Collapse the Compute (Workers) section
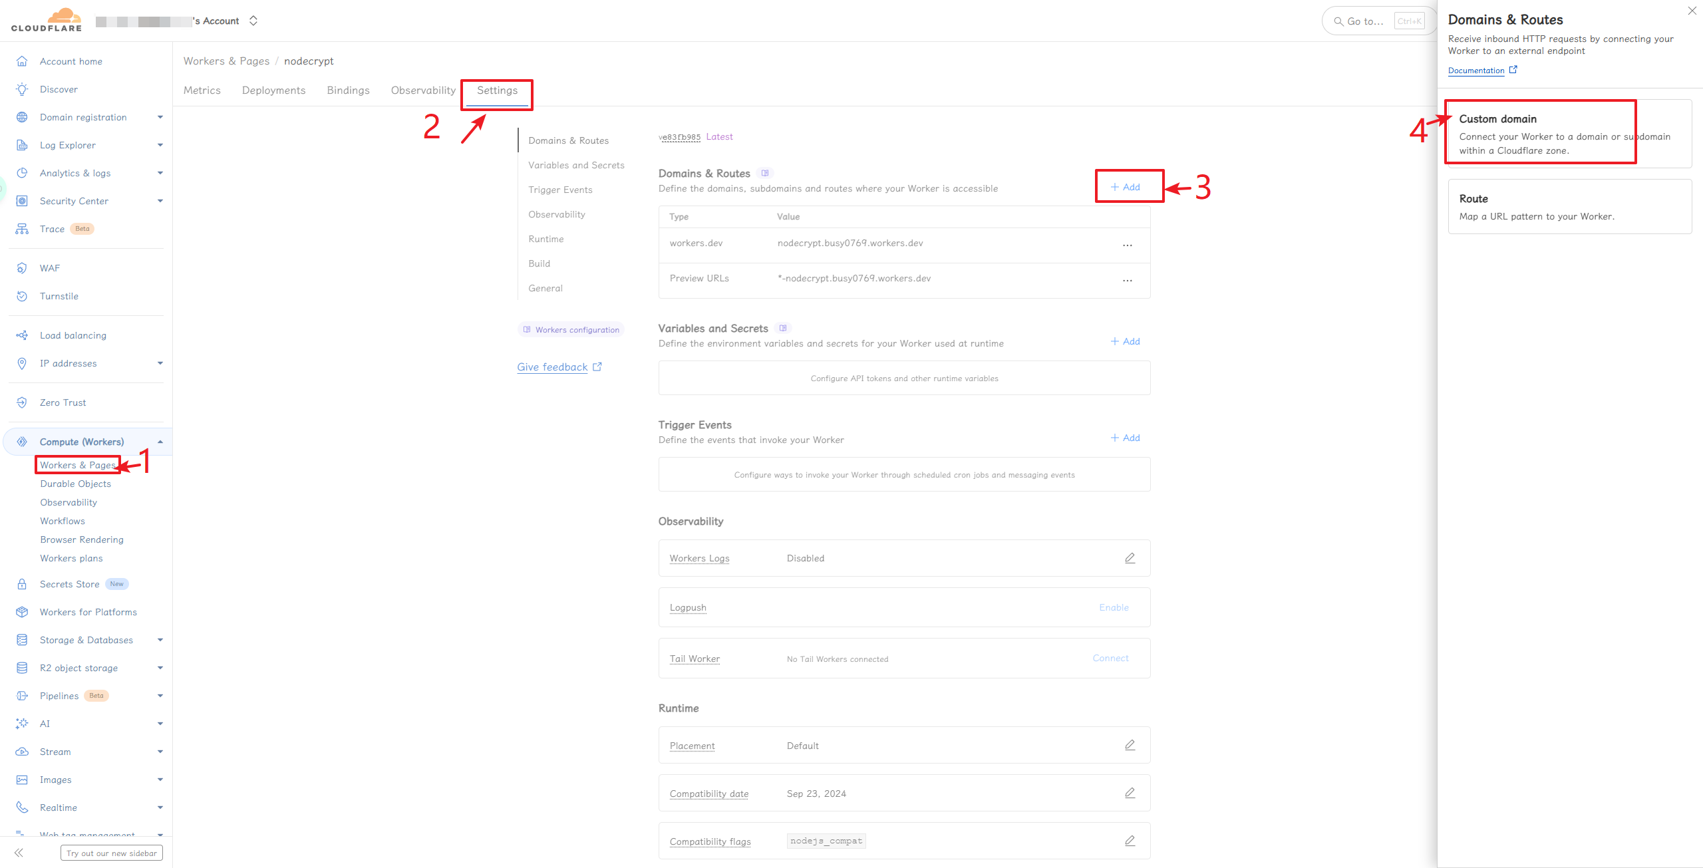This screenshot has height=868, width=1703. click(x=160, y=442)
